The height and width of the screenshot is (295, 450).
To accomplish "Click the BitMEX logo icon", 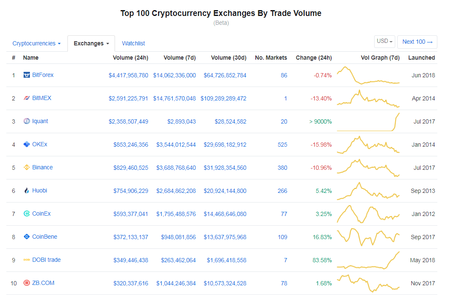I will (x=27, y=98).
